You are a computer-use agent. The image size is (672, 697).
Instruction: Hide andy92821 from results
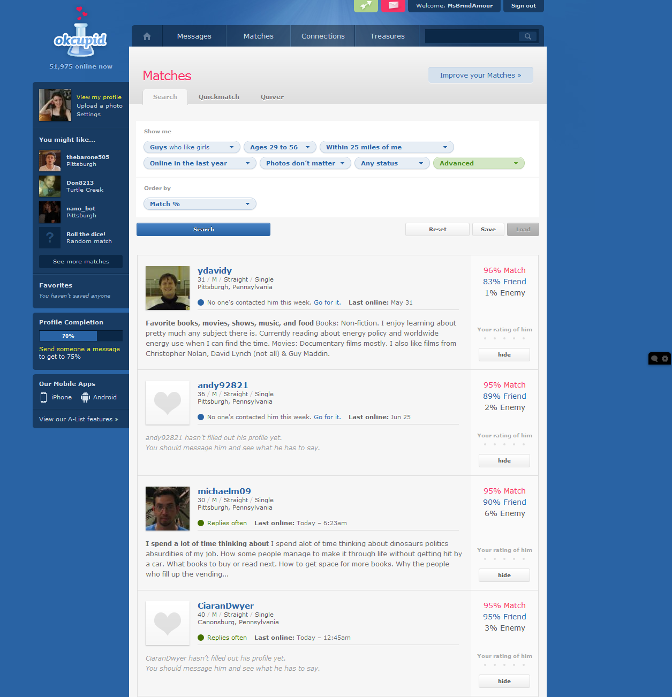click(504, 461)
